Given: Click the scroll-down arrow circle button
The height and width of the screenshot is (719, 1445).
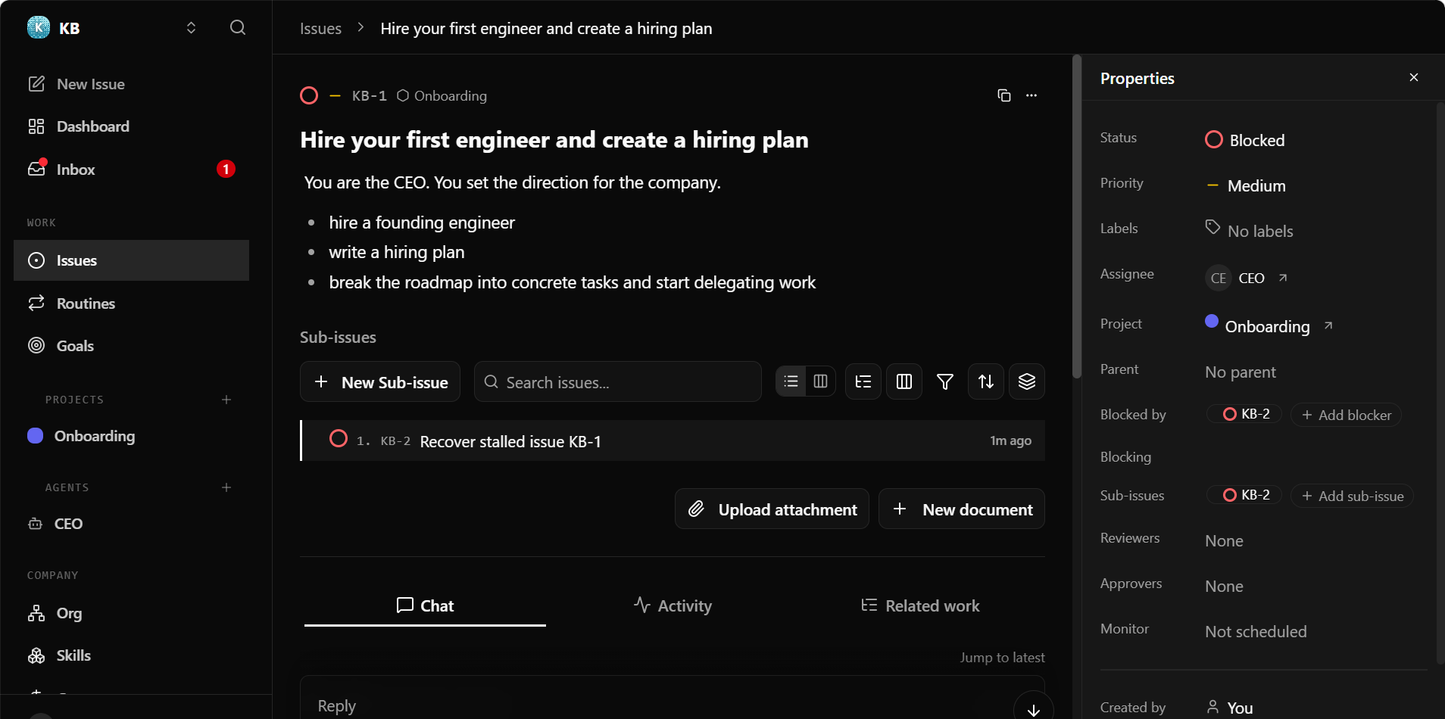Looking at the screenshot, I should pos(1034,708).
